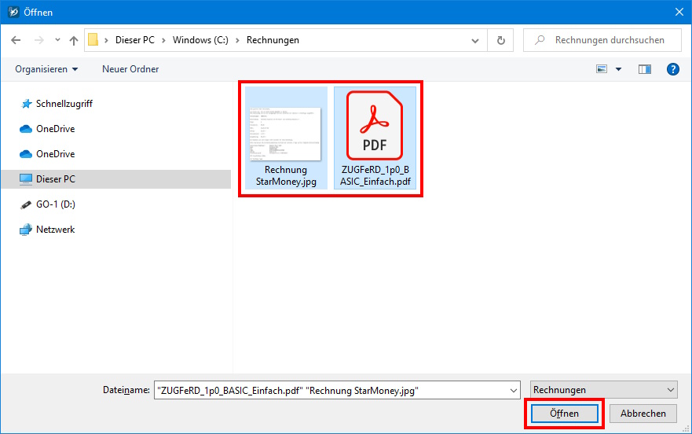This screenshot has height=434, width=692.
Task: Expand the Organisieren menu
Action: [x=46, y=69]
